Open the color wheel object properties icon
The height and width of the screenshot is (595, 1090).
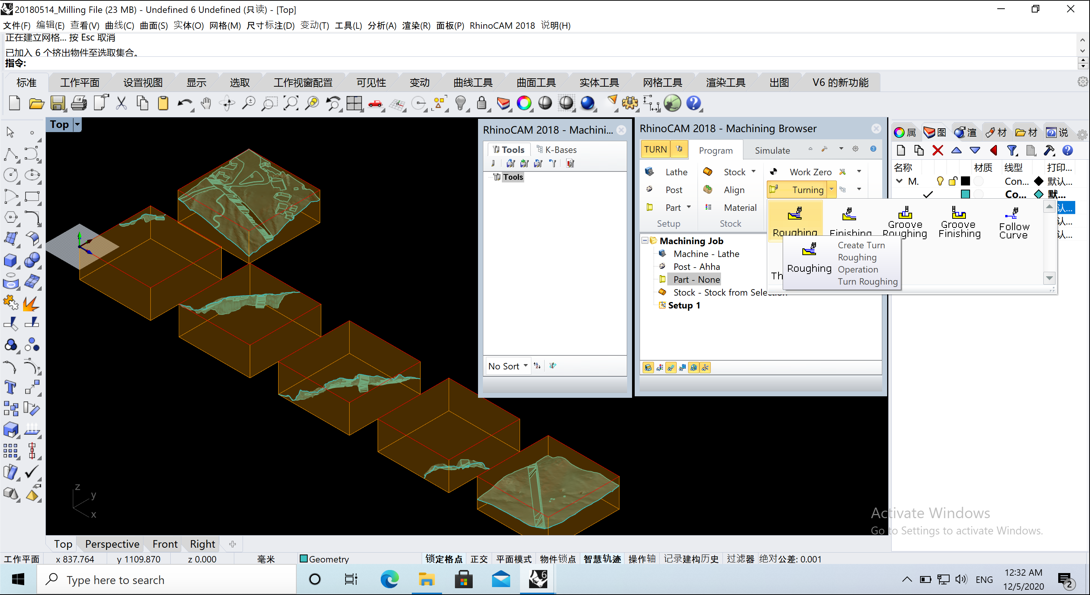[524, 103]
